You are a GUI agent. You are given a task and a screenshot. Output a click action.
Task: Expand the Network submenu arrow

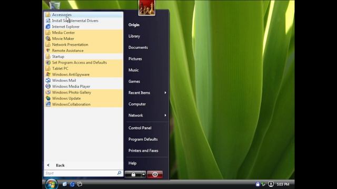pyautogui.click(x=165, y=115)
